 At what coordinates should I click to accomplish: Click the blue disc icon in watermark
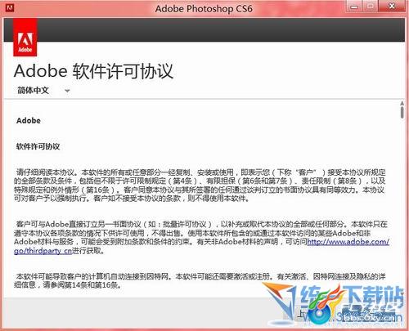319,313
